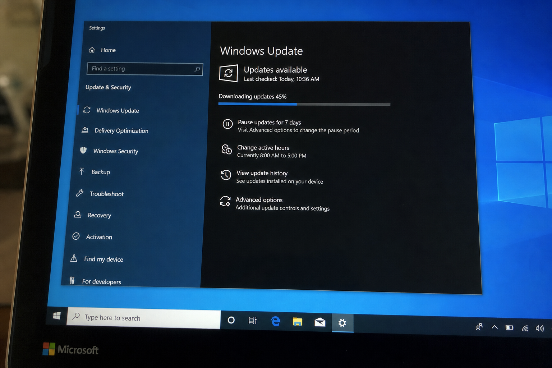Click the search magnifier in Find a setting

click(197, 69)
